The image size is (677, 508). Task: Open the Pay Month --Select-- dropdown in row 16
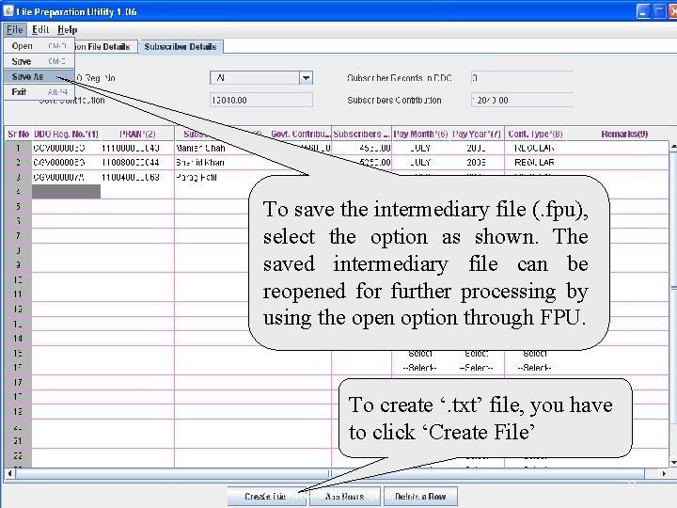click(420, 368)
